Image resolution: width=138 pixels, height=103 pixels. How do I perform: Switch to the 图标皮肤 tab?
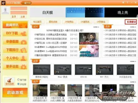(x=53, y=22)
